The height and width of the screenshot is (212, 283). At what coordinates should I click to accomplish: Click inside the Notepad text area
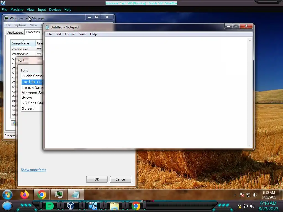pyautogui.click(x=146, y=92)
